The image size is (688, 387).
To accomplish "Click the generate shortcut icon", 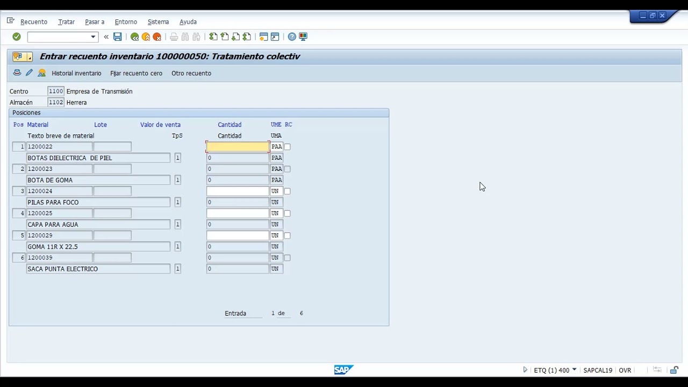I will [275, 37].
